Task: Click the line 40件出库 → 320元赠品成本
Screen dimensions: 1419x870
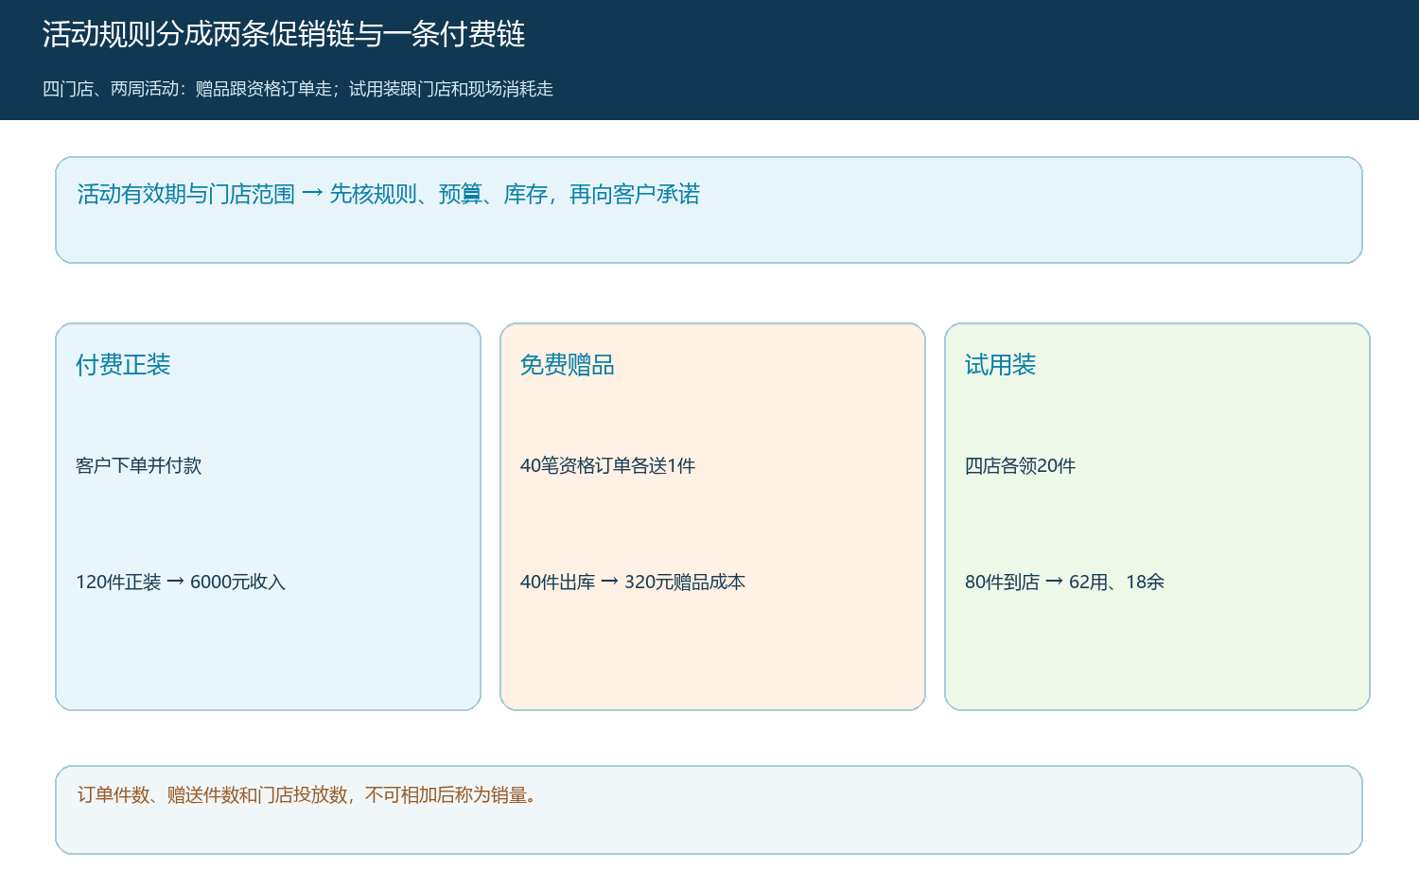Action: click(x=633, y=582)
